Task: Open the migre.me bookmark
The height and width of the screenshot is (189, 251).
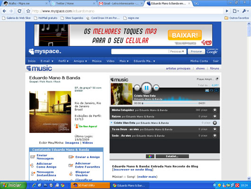Action: click(x=131, y=18)
